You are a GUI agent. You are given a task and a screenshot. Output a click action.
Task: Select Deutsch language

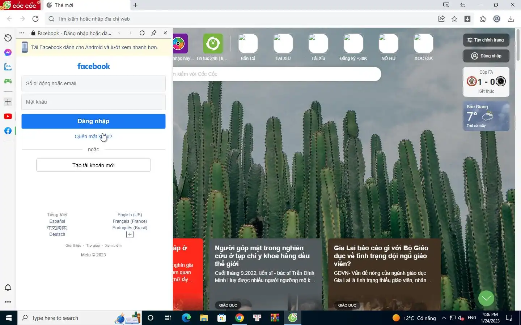(x=57, y=234)
